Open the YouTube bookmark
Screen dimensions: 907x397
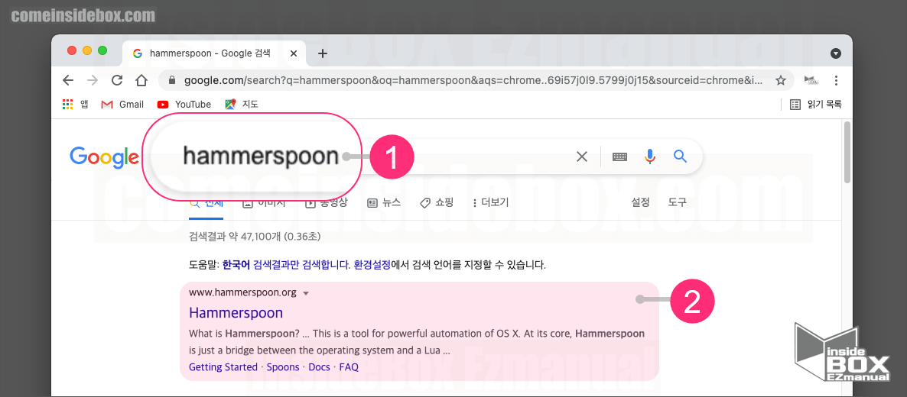click(x=184, y=104)
